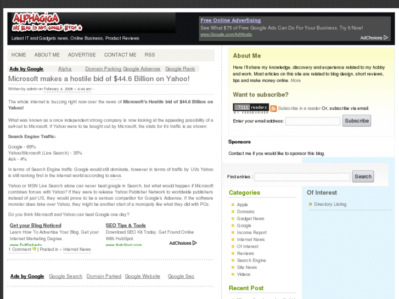Click the AdChoices icon in header ad
The width and height of the screenshot is (399, 299).
pos(386,38)
